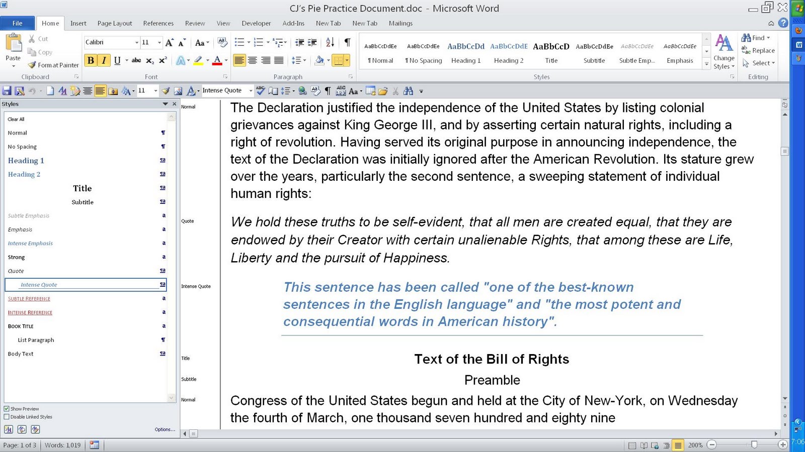Apply bullets list formatting
This screenshot has height=452, width=805.
pos(239,43)
